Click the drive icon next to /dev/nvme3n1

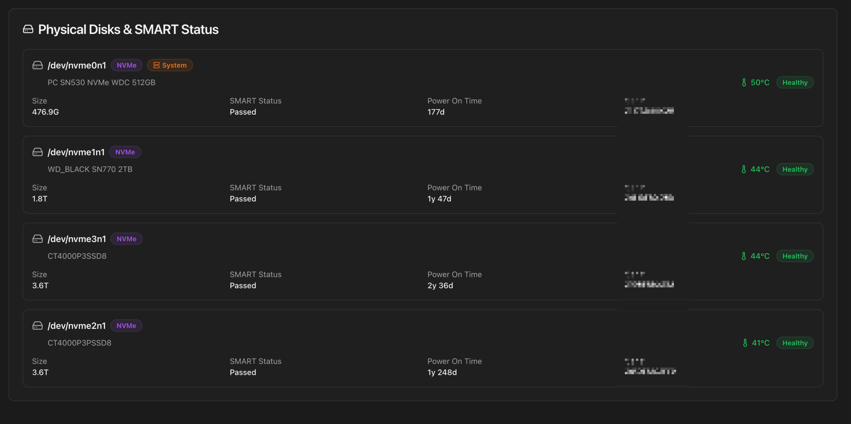click(x=38, y=239)
